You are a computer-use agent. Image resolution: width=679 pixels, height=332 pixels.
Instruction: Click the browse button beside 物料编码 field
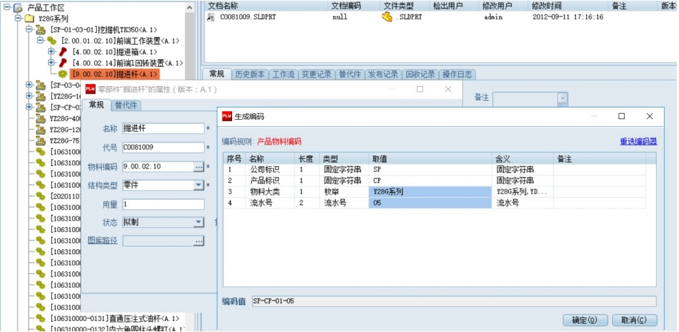click(x=199, y=167)
